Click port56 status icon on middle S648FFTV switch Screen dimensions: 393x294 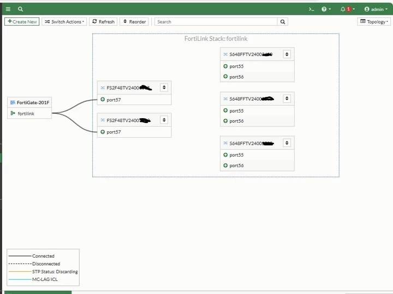pyautogui.click(x=225, y=121)
